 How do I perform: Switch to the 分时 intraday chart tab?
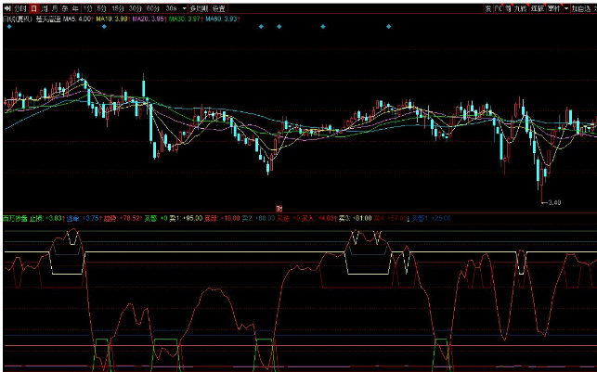(x=19, y=8)
